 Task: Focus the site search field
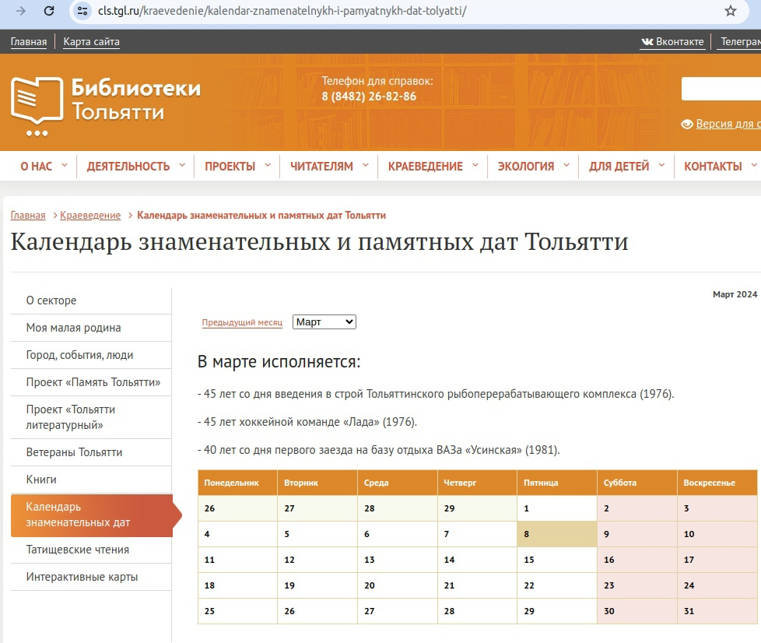(x=721, y=89)
